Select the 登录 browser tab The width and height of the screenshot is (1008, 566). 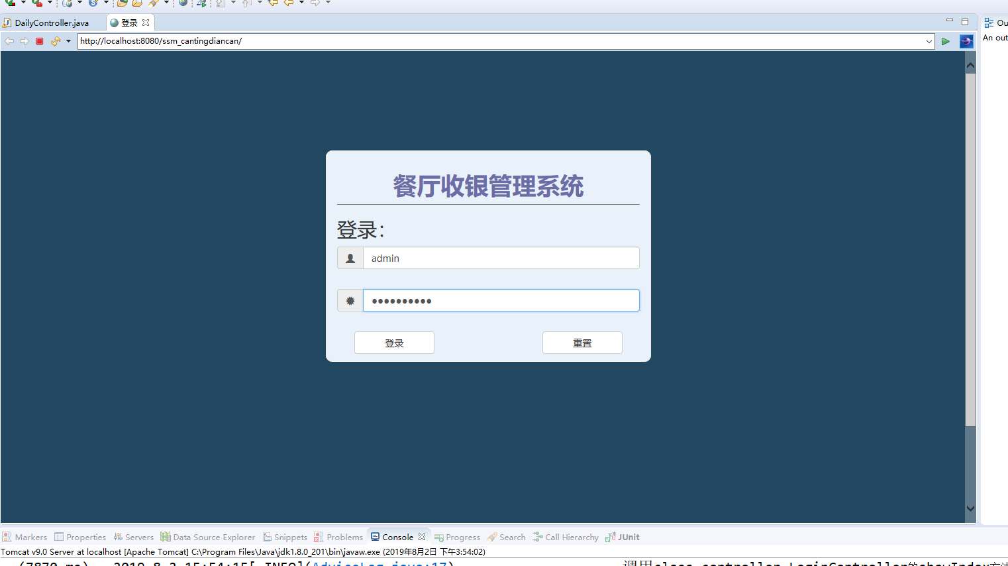click(129, 23)
